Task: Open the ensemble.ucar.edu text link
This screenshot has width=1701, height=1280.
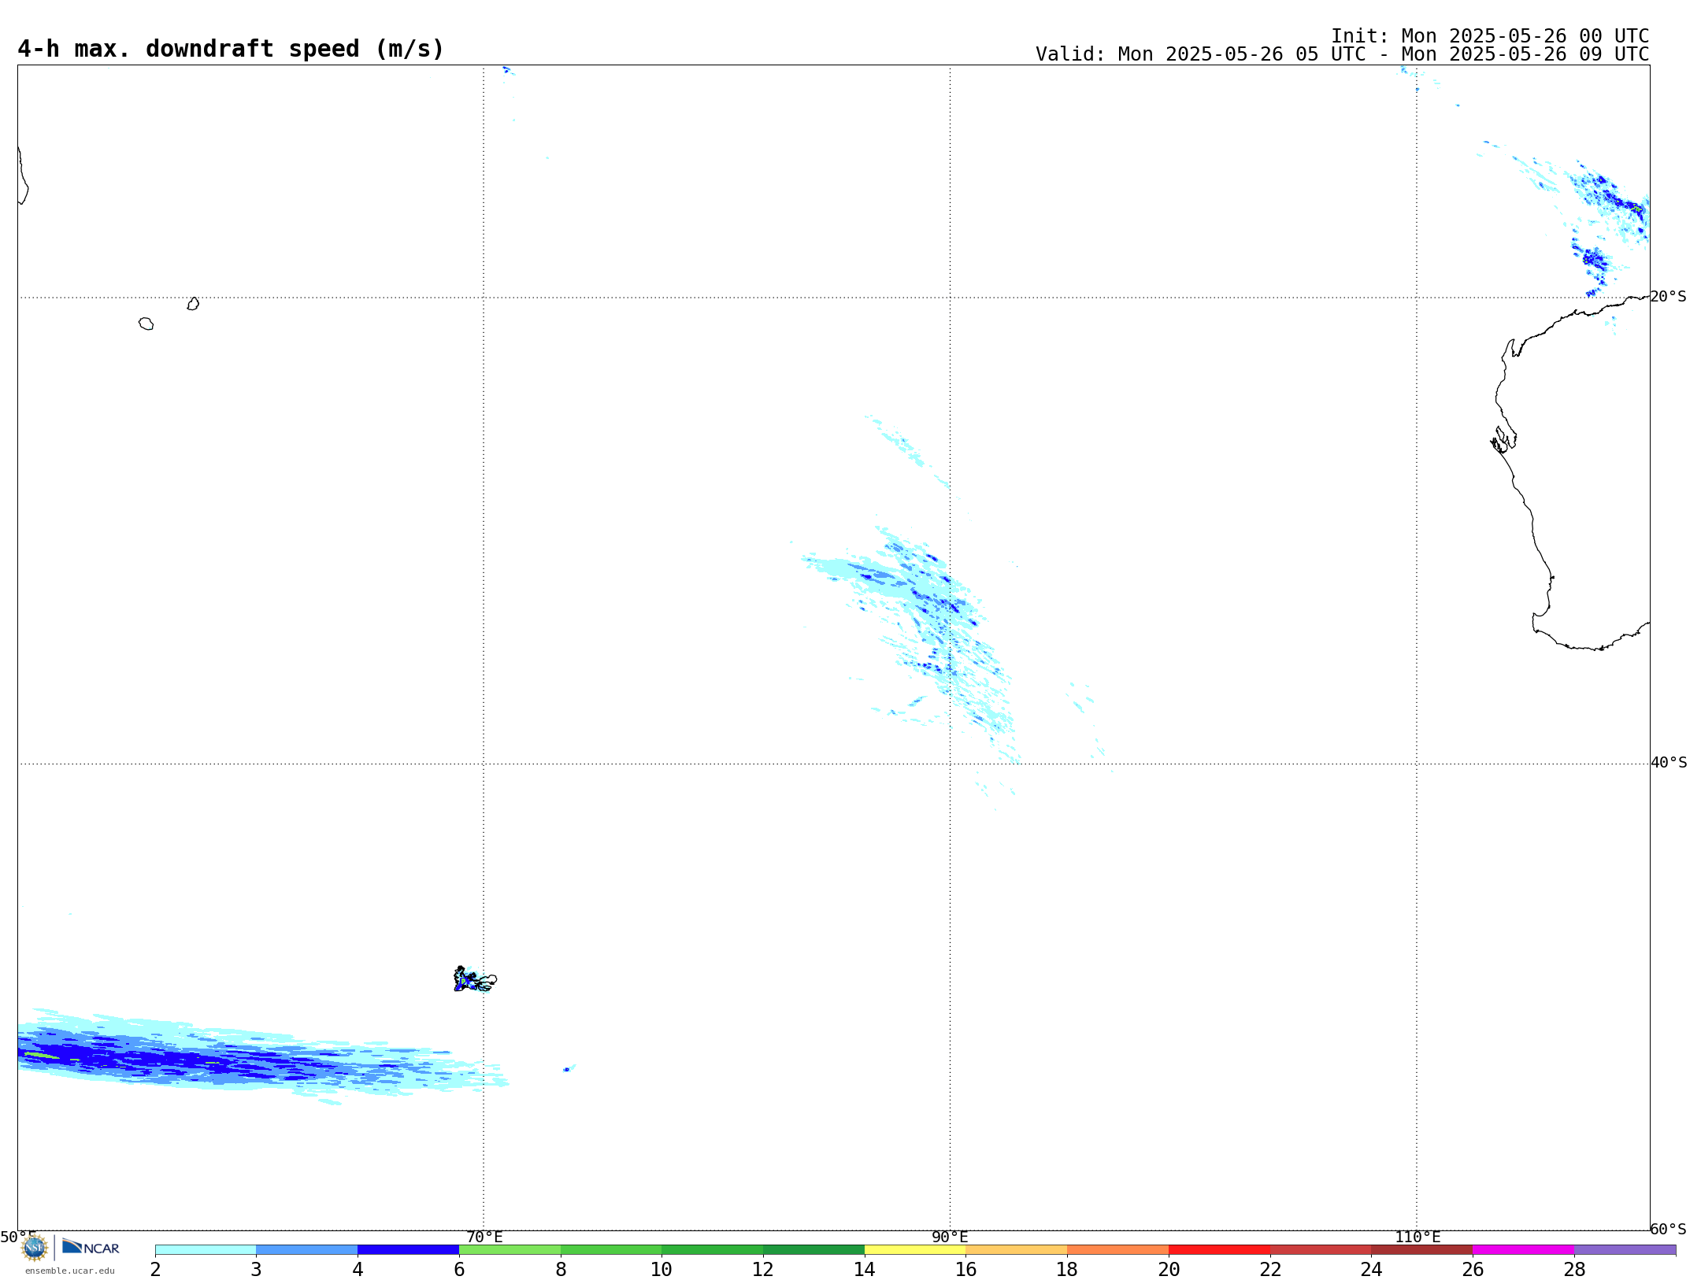Action: [70, 1271]
